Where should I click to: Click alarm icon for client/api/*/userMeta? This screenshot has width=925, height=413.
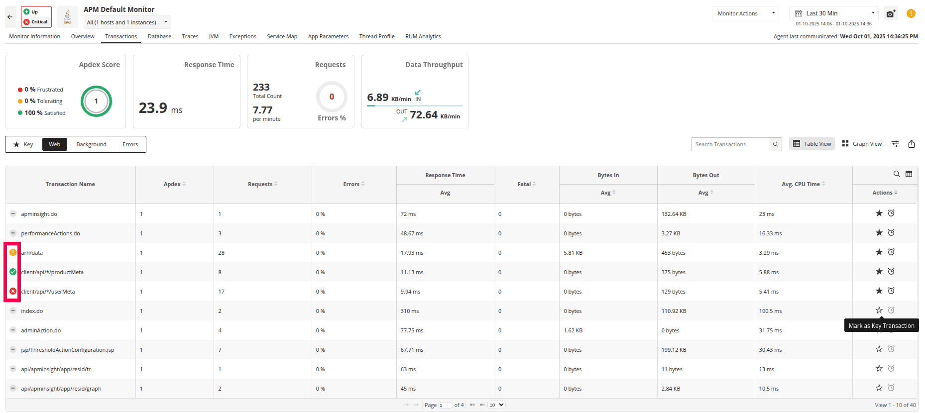tap(891, 291)
